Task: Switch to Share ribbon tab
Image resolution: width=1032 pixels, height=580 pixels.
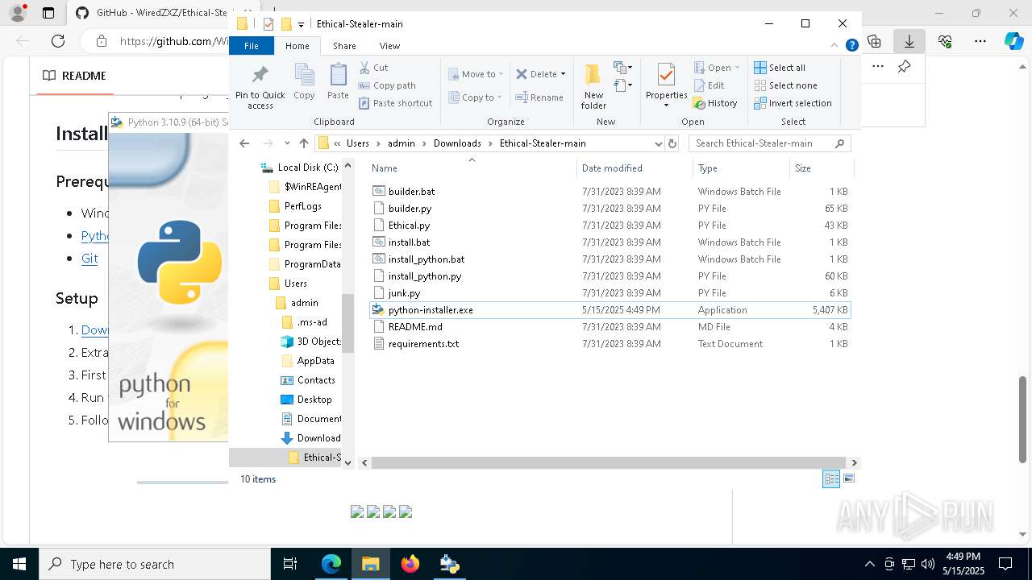Action: pyautogui.click(x=344, y=46)
